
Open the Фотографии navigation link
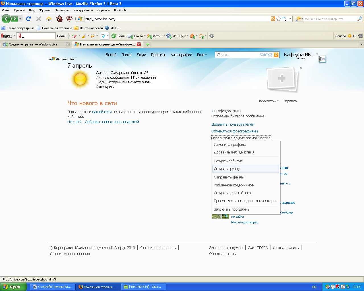(182, 55)
